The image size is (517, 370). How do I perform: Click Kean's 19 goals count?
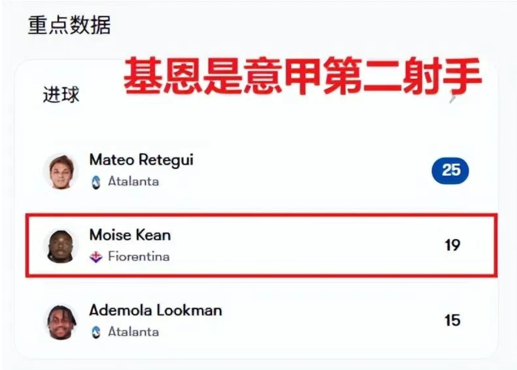coord(452,245)
